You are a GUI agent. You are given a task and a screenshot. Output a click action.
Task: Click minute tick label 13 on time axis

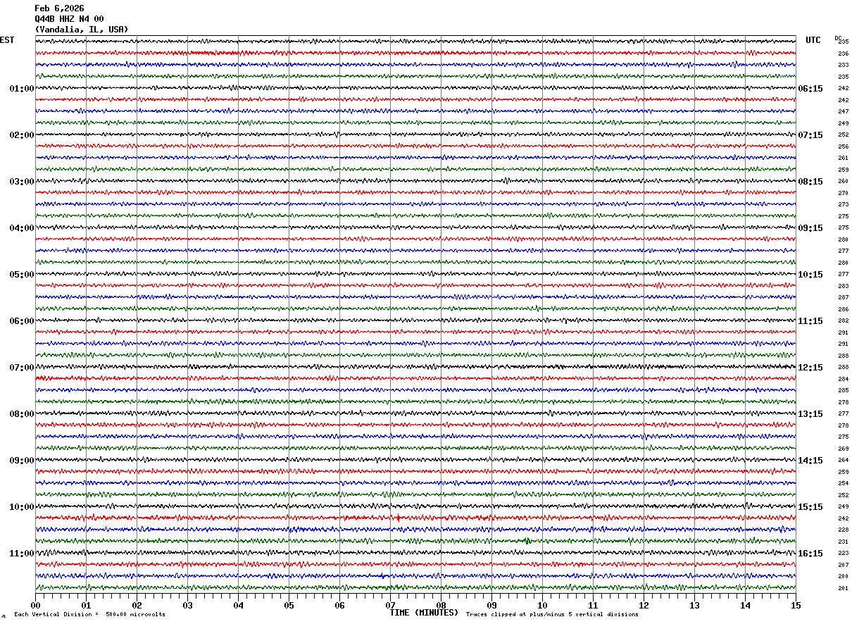pyautogui.click(x=694, y=605)
